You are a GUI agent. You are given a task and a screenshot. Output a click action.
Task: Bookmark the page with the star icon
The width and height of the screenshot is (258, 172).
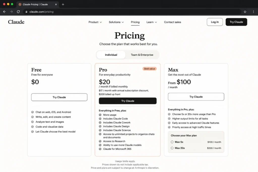(x=245, y=12)
